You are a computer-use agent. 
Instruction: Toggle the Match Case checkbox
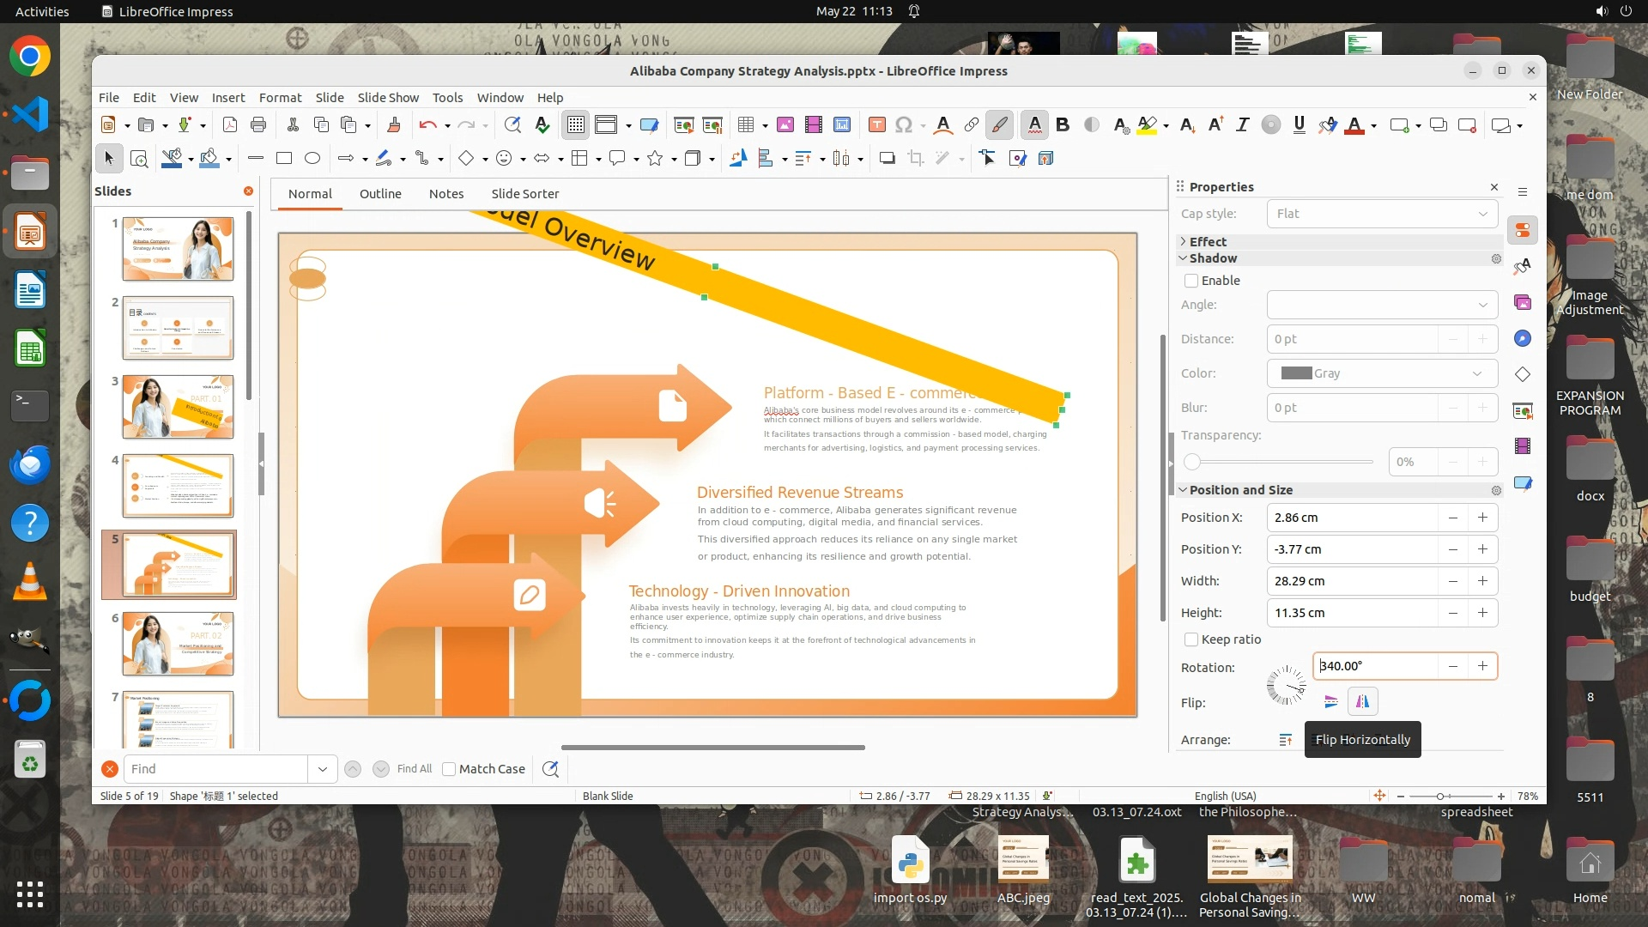click(449, 769)
